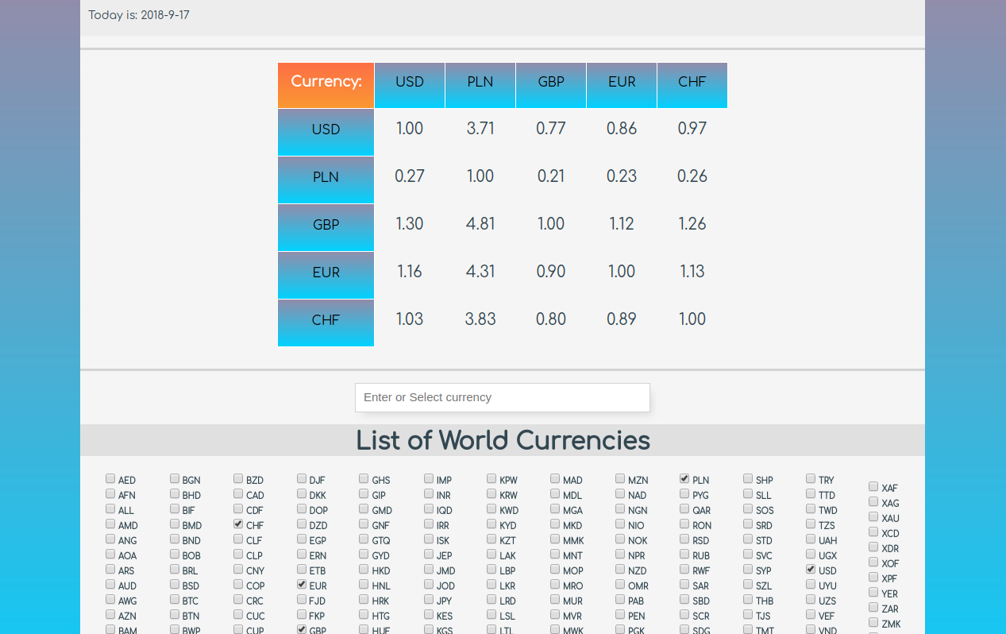
Task: Select the MZN currency checkbox
Action: 620,478
